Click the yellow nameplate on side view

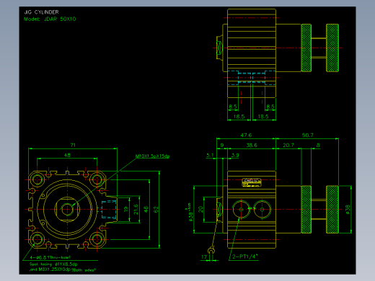(252, 182)
